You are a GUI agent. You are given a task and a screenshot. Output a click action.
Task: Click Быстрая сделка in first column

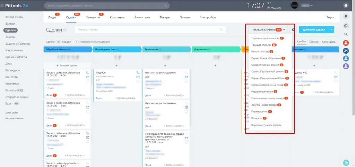tap(67, 65)
